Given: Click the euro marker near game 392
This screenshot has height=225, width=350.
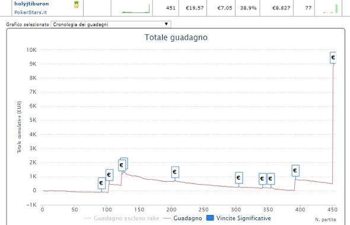Looking at the screenshot, I should 295,171.
